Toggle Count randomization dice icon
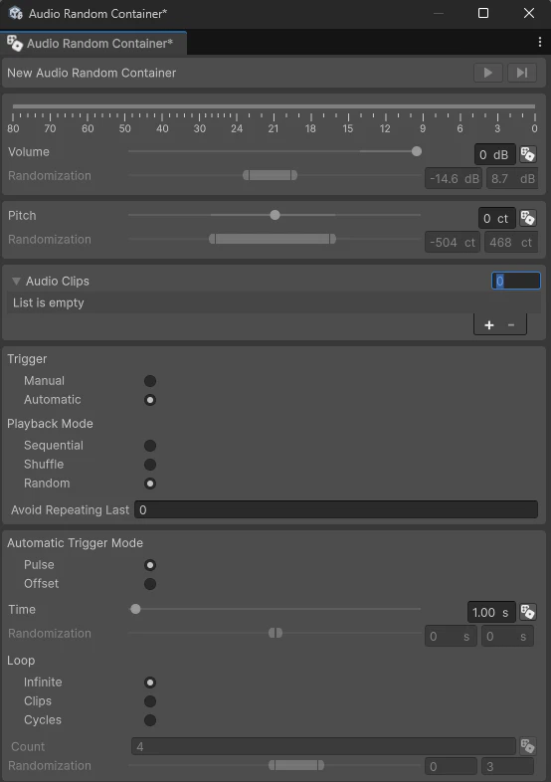The width and height of the screenshot is (551, 782). coord(527,746)
